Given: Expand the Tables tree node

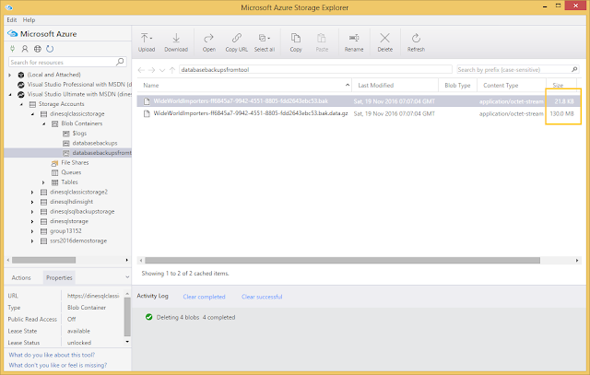Looking at the screenshot, I should point(43,182).
